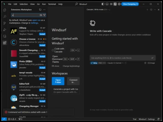Open remote window indicator in status bar
The height and width of the screenshot is (122, 163).
(4, 119)
